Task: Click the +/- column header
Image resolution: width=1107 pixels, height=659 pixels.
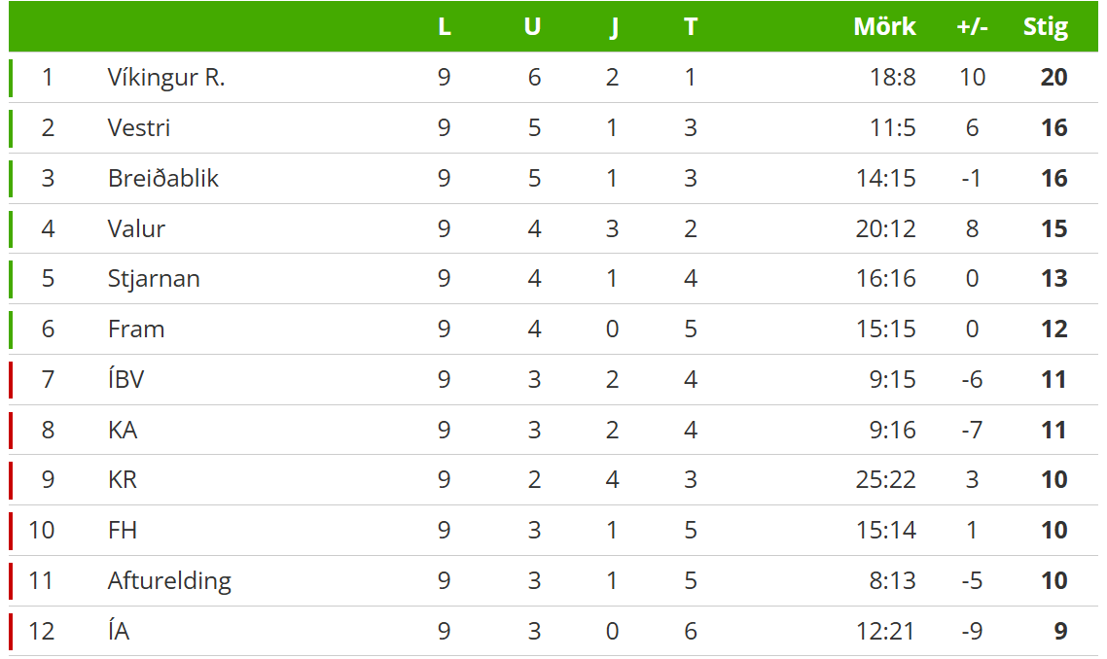Action: [x=972, y=27]
